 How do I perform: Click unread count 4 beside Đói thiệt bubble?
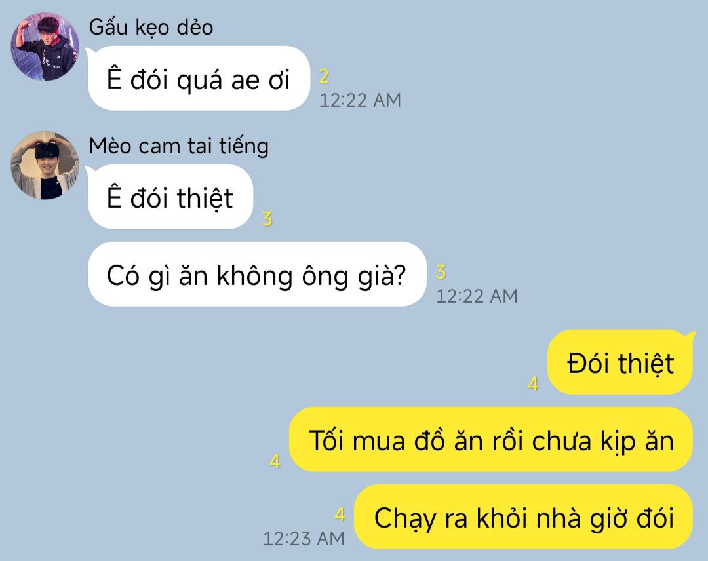tap(533, 384)
